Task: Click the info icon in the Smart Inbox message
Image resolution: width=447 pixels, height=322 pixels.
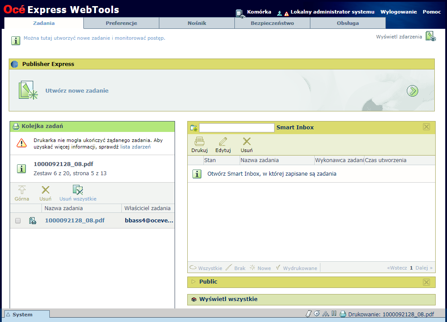Action: (x=197, y=174)
